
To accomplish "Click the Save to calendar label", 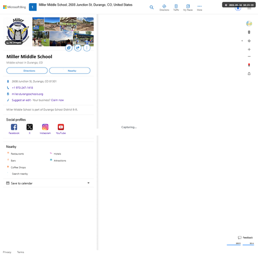I will click(x=22, y=183).
